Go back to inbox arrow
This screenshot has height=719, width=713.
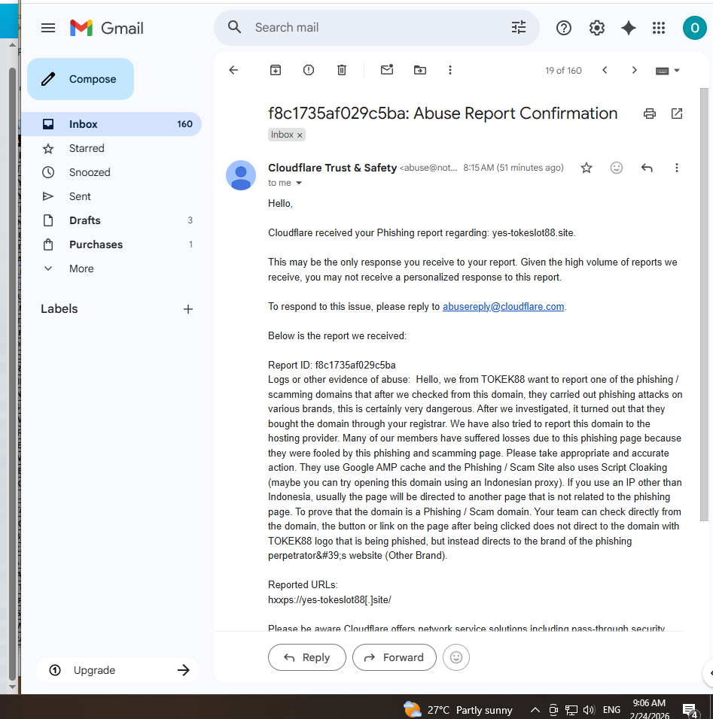(x=233, y=70)
